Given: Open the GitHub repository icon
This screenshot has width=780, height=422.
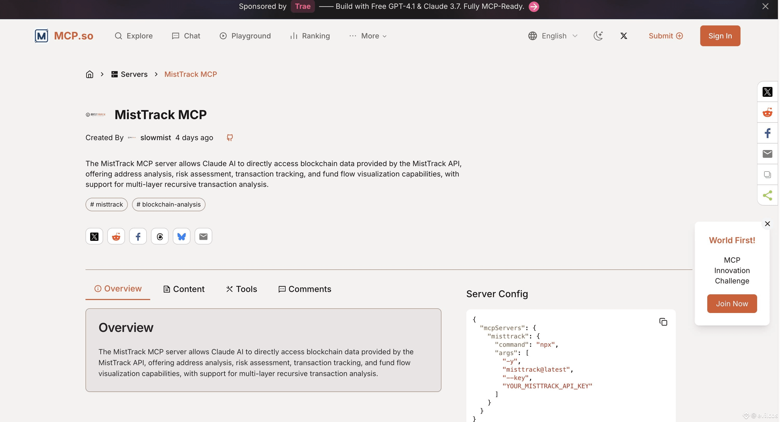Looking at the screenshot, I should tap(230, 138).
